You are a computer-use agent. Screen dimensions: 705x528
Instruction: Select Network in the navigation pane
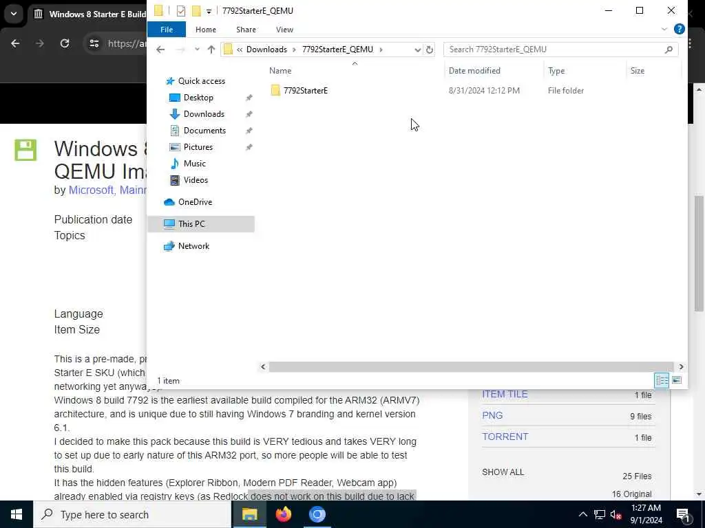(x=193, y=246)
